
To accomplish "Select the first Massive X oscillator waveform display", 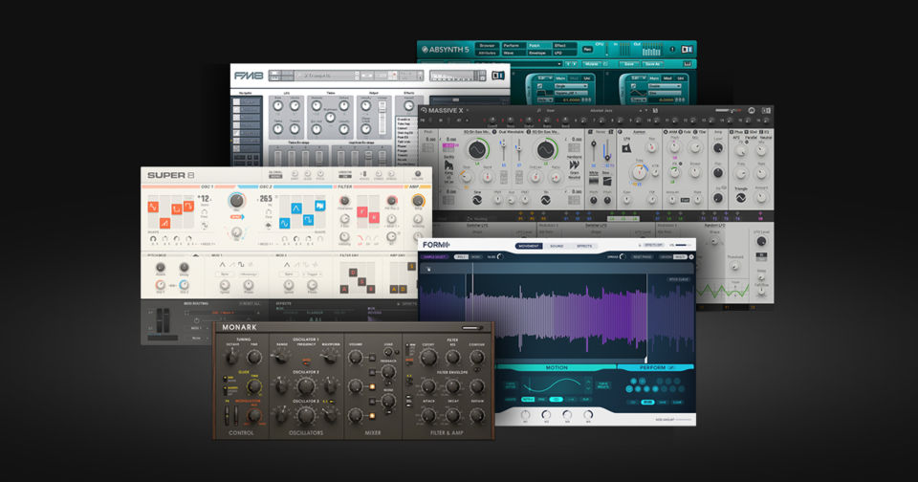I will click(x=477, y=151).
